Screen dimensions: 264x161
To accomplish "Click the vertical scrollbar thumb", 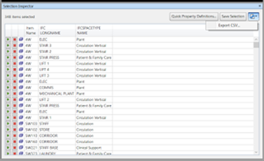I will (x=256, y=45).
